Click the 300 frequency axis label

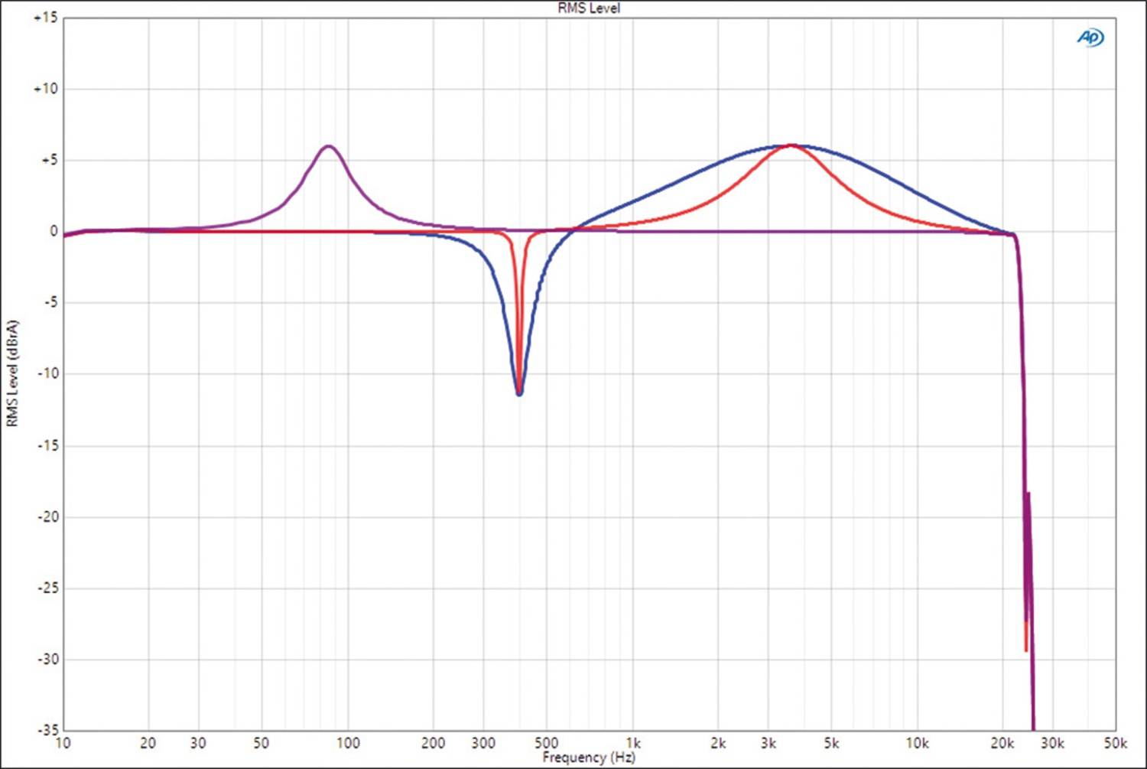pyautogui.click(x=483, y=743)
